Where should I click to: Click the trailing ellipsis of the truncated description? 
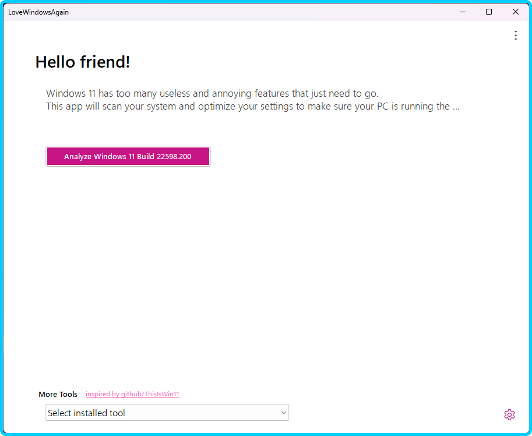pyautogui.click(x=456, y=108)
